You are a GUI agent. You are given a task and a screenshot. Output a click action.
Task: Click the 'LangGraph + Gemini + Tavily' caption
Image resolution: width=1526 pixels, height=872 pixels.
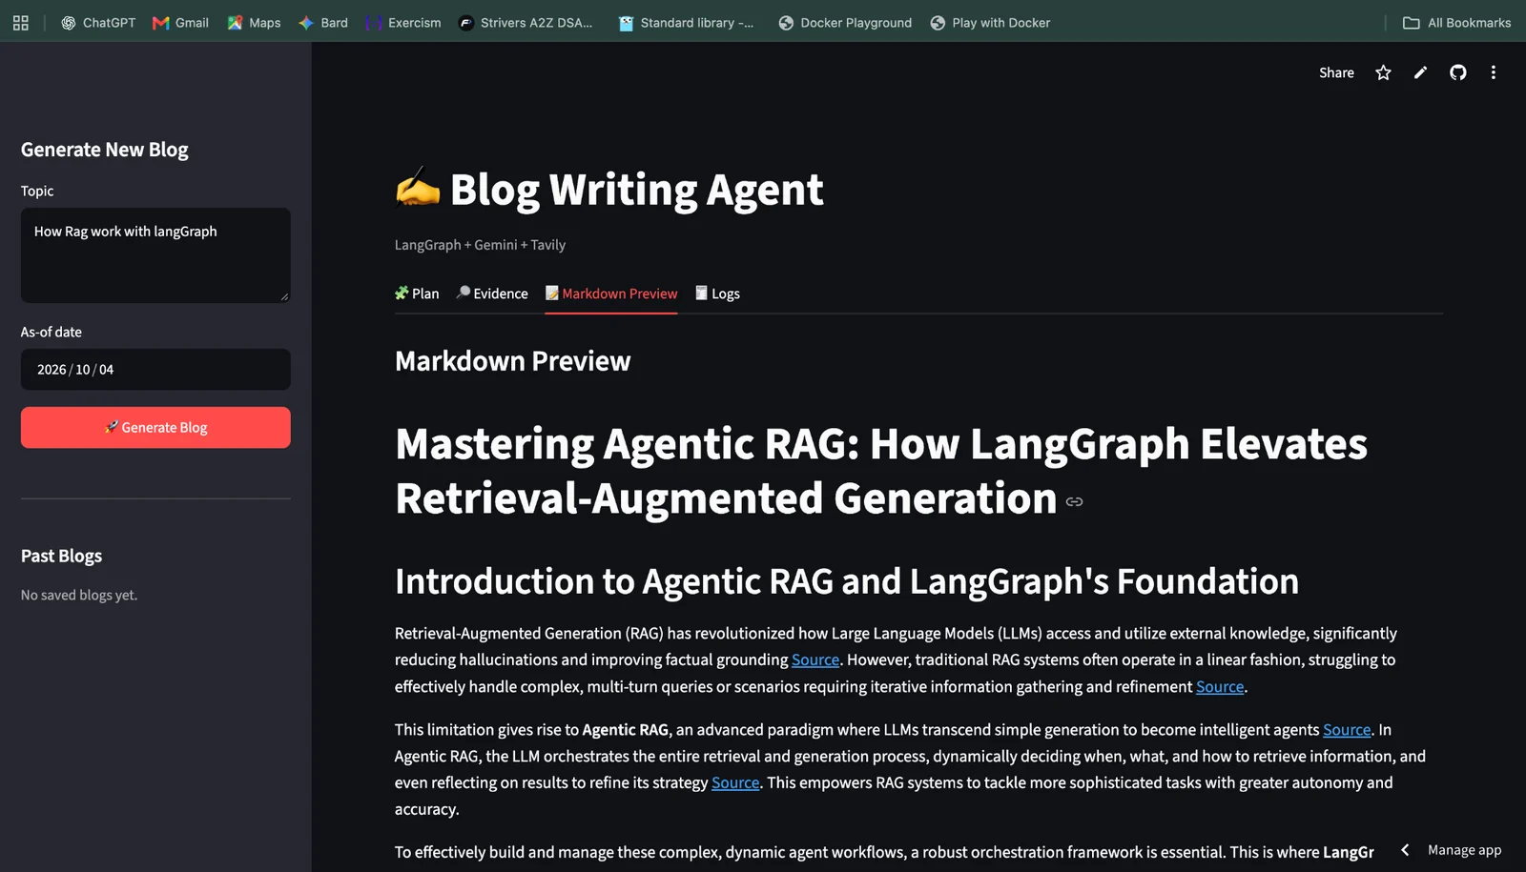click(x=480, y=245)
